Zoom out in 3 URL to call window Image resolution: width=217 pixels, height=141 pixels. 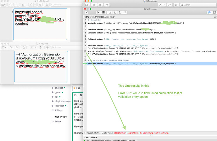(10, 5)
